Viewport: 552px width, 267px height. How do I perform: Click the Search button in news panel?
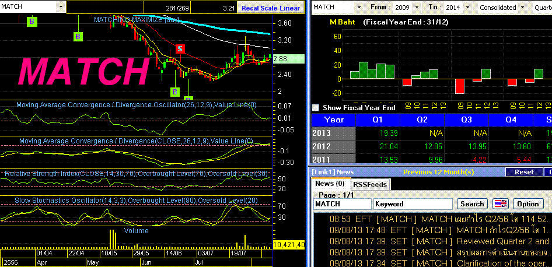coord(472,203)
